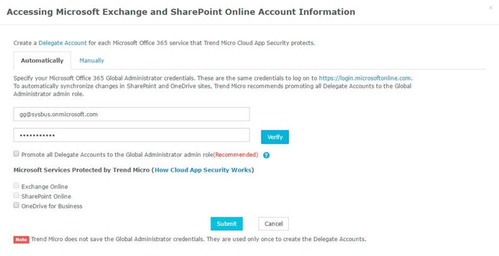Tick the OneDrive for Business checkbox
Image resolution: width=499 pixels, height=256 pixels.
pyautogui.click(x=16, y=205)
